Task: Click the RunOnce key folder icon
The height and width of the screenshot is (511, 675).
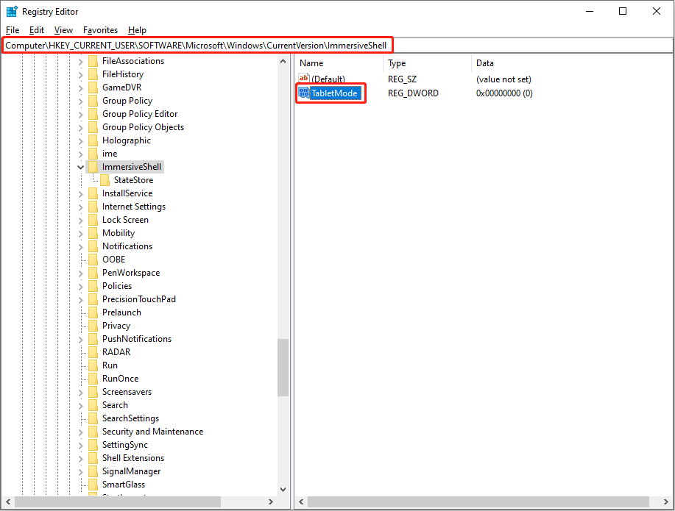Action: tap(92, 378)
